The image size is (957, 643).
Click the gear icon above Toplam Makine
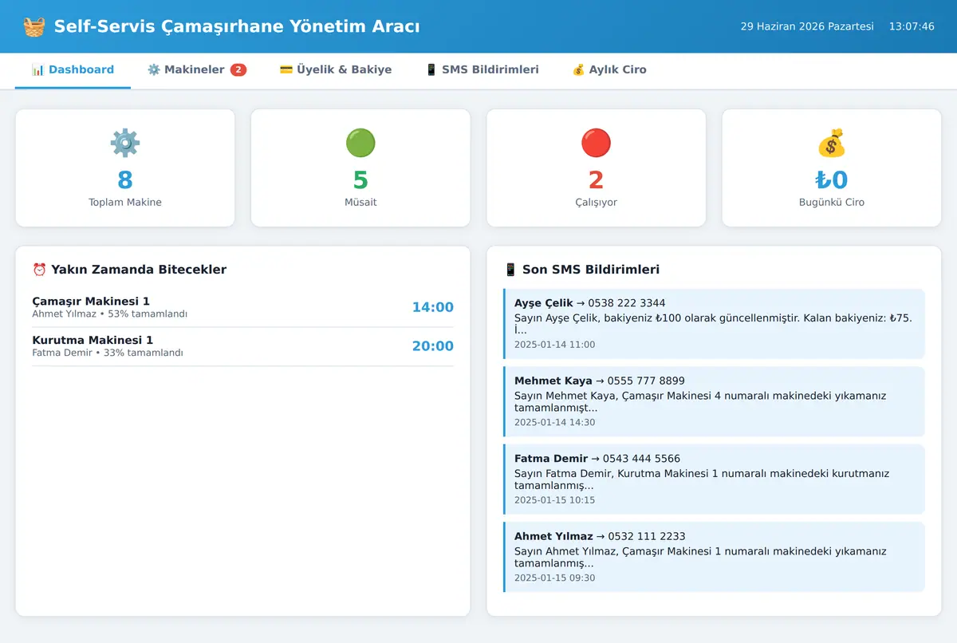point(125,143)
